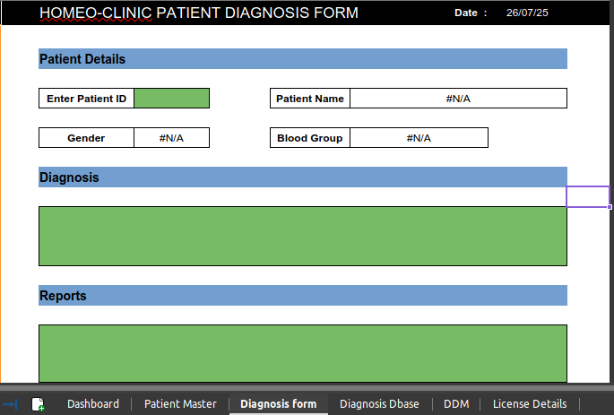This screenshot has width=614, height=415.
Task: Open the Dashboard sheet tab
Action: pos(93,404)
